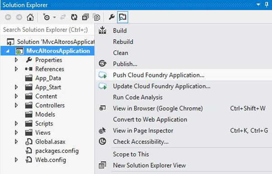Expand the Properties node
The height and width of the screenshot is (174, 272).
pos(16,60)
